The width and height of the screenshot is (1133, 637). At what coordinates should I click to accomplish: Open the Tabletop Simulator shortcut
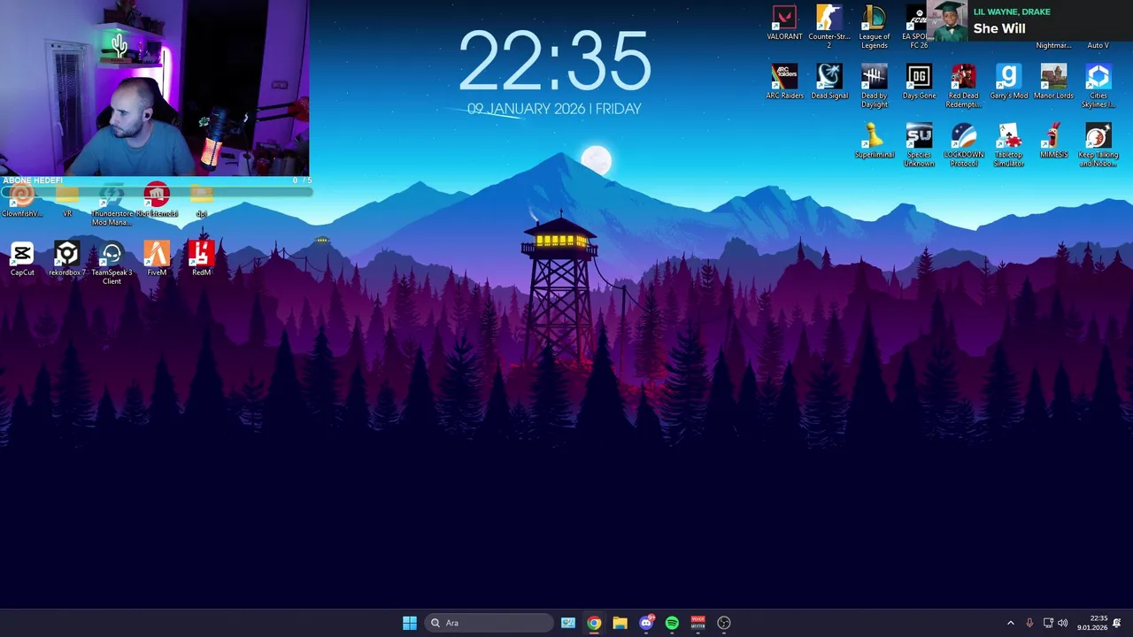point(1008,145)
